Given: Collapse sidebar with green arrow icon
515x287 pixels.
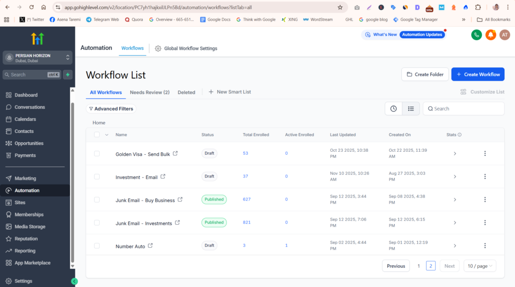Looking at the screenshot, I should coord(74,281).
